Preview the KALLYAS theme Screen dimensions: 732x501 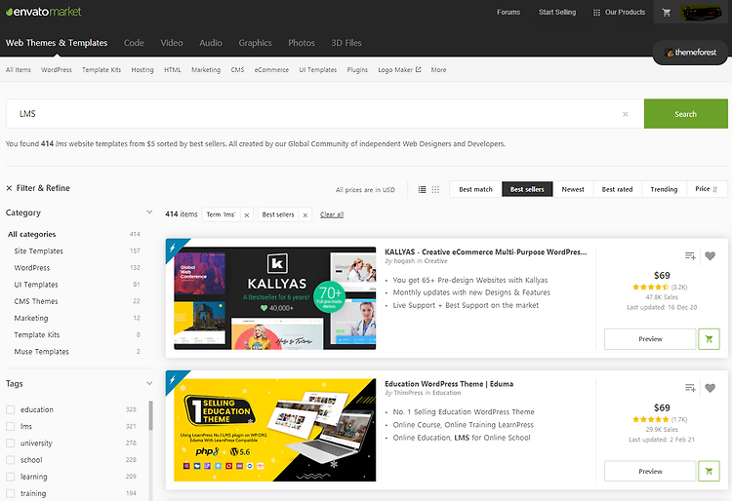coord(650,339)
